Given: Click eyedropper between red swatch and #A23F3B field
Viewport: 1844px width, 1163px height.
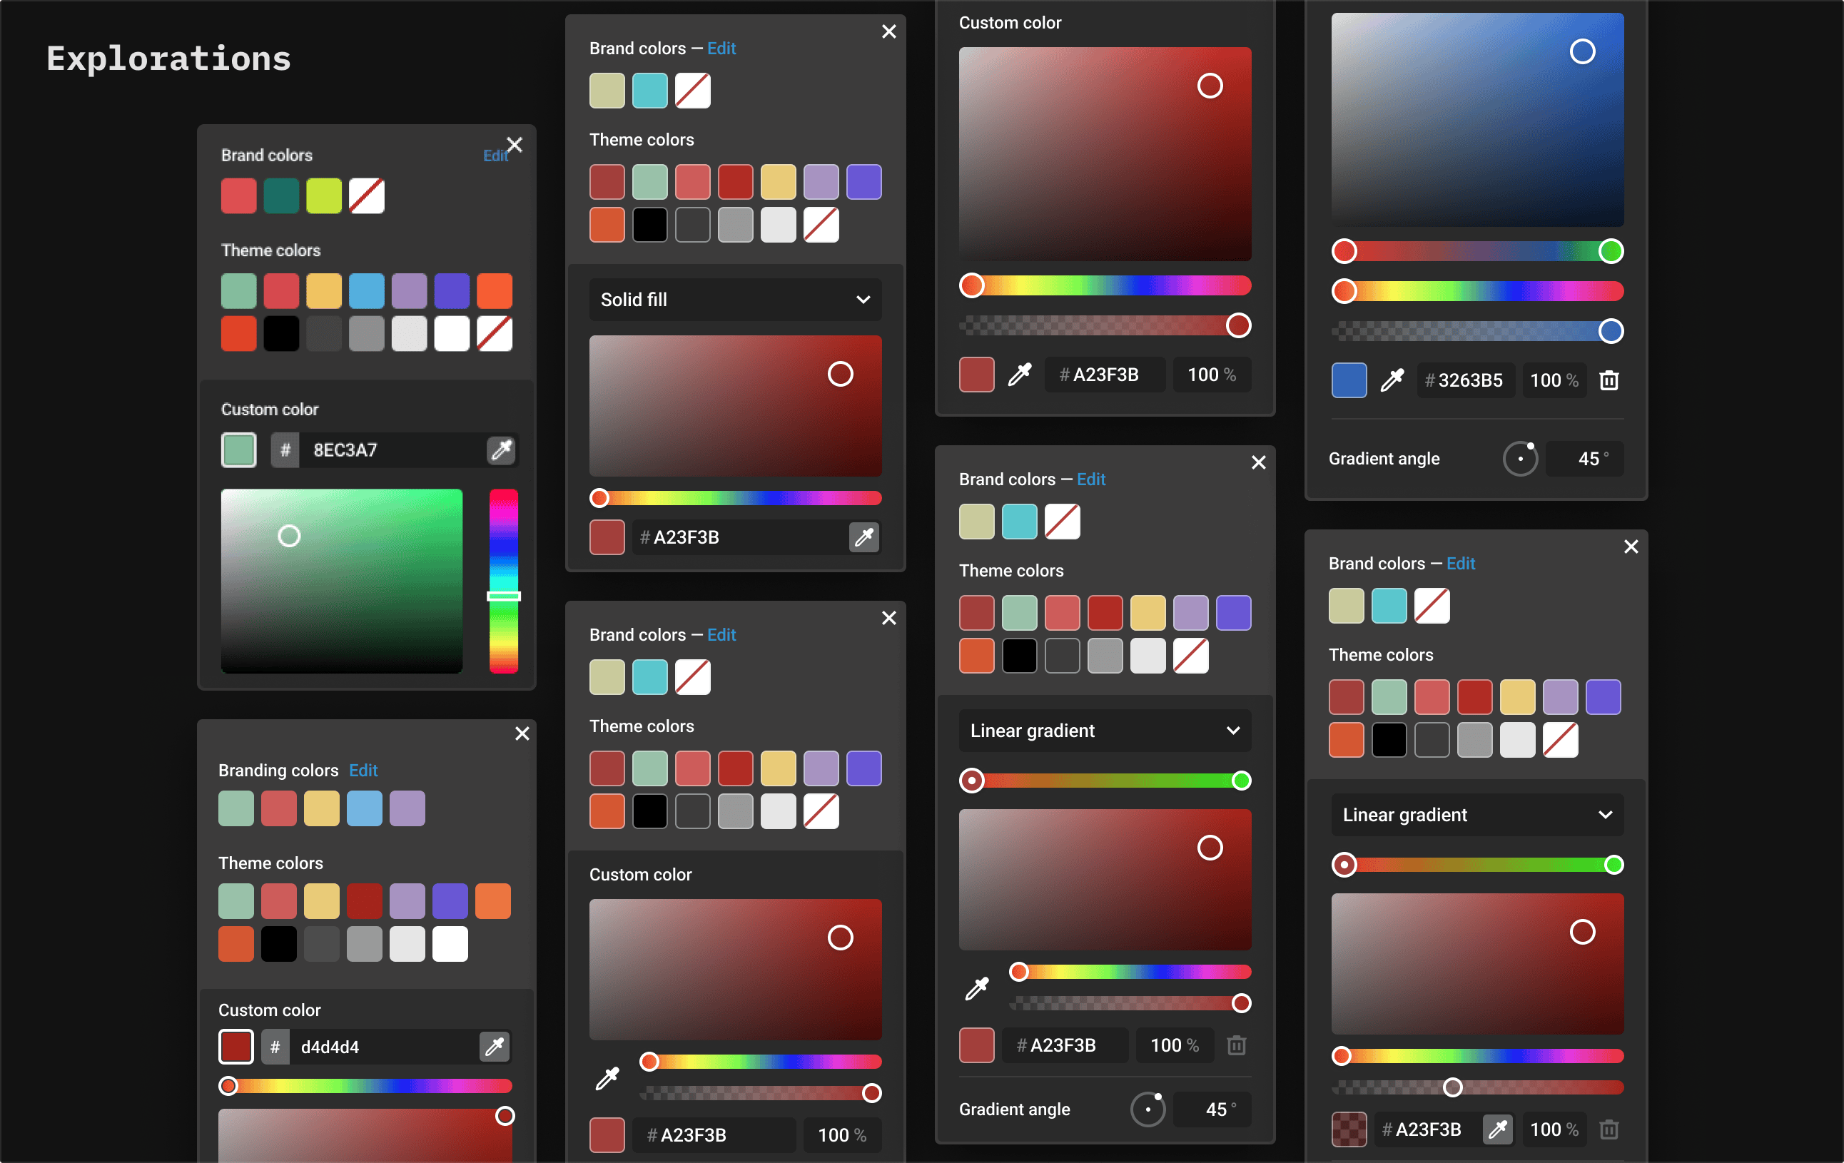Looking at the screenshot, I should pos(1019,375).
